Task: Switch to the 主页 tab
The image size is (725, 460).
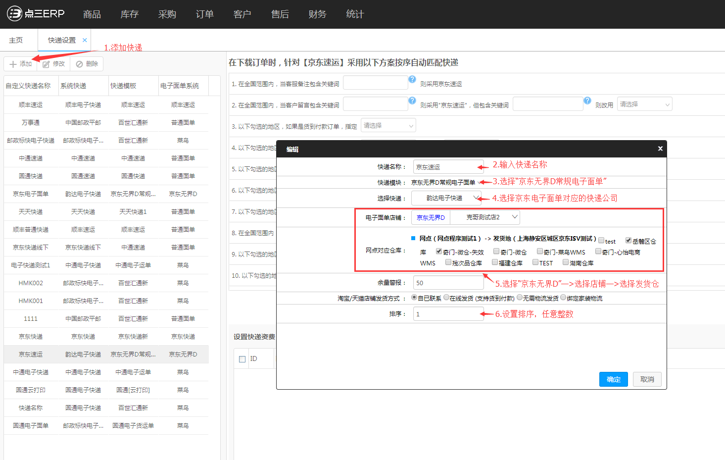Action: pyautogui.click(x=16, y=40)
